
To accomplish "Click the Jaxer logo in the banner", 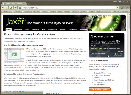I will pyautogui.click(x=16, y=21).
